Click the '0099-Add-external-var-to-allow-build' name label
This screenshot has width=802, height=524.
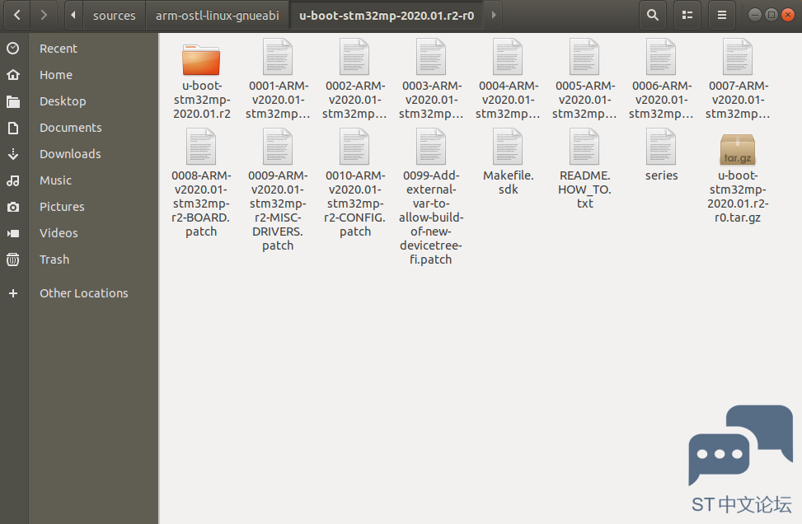coord(431,218)
